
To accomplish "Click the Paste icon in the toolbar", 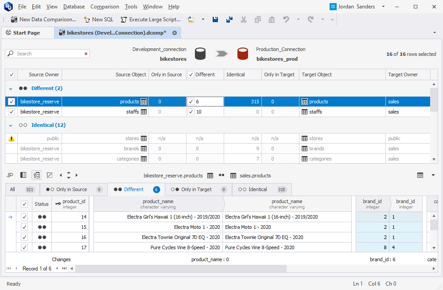I will pos(272,20).
